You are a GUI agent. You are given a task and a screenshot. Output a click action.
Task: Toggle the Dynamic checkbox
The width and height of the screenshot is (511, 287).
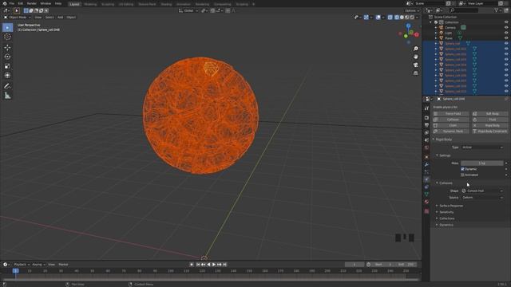click(x=462, y=169)
